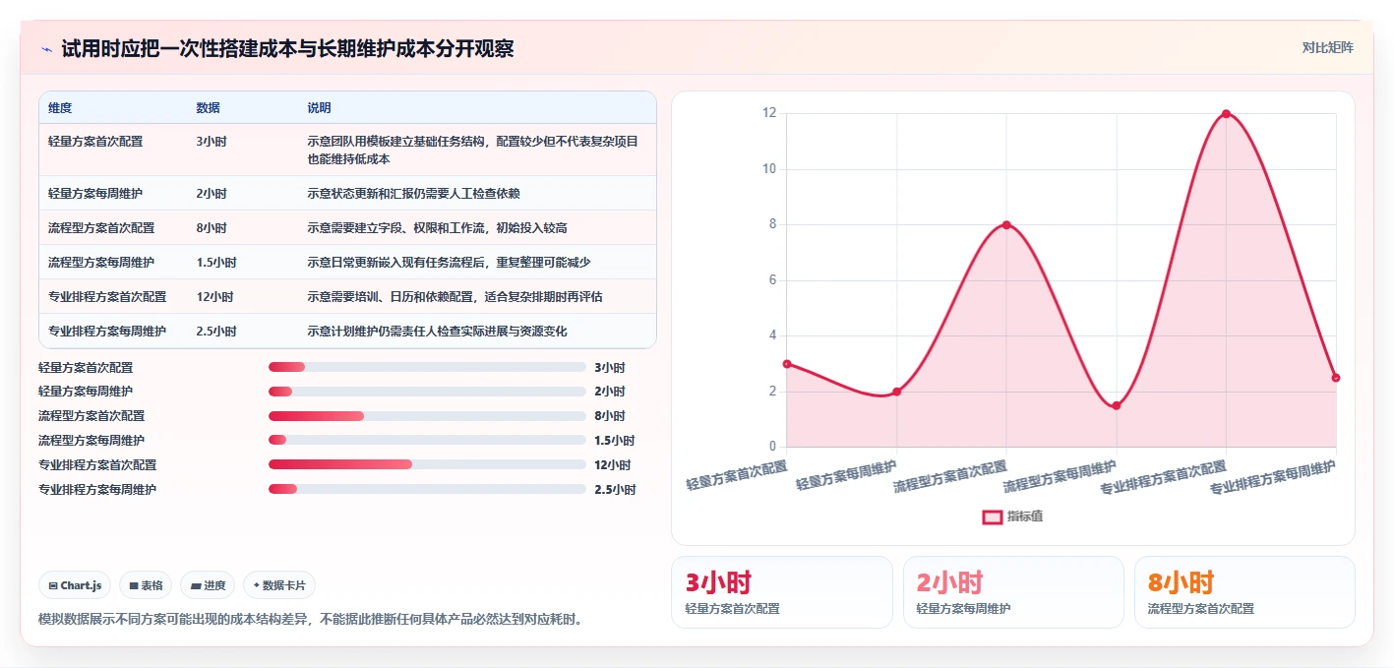Click the footnote starting 模拟数据展示不同方案
Image resolution: width=1394 pixels, height=668 pixels.
pyautogui.click(x=311, y=620)
